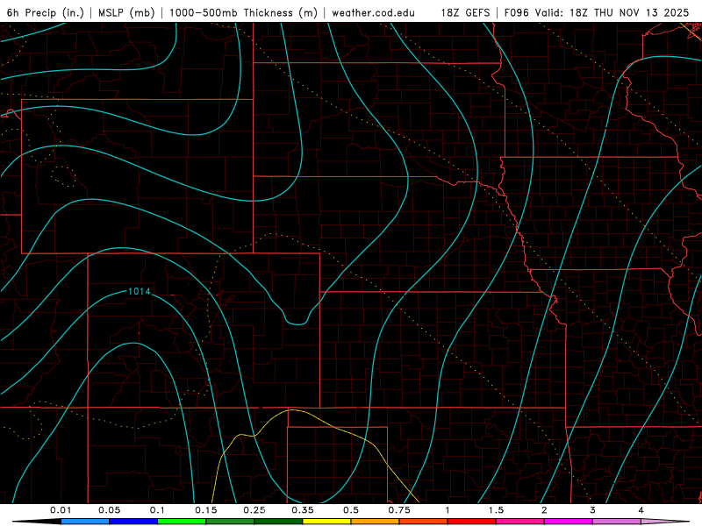This screenshot has height=526, width=702.
Task: Click the legend value 2
Action: point(544,510)
